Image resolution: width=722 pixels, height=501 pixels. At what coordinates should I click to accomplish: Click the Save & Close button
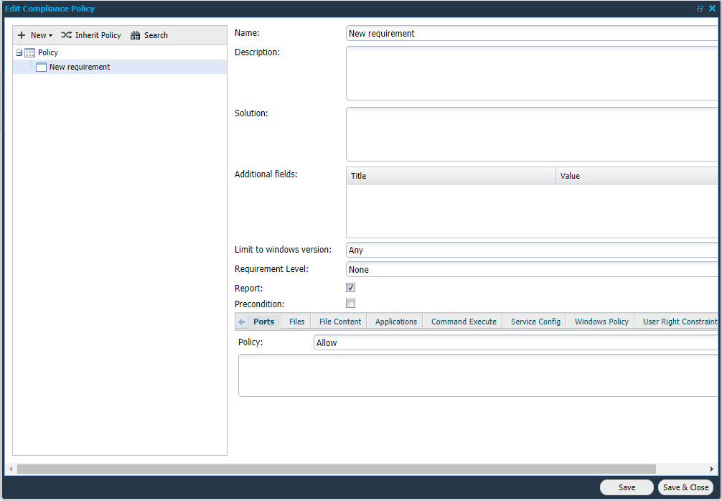point(685,487)
